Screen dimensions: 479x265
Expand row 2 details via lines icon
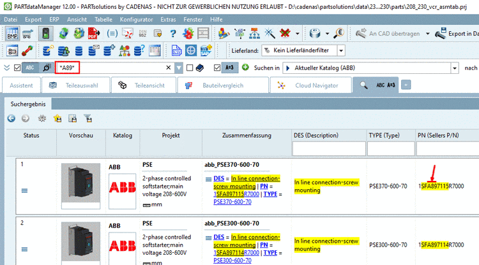coord(24,250)
